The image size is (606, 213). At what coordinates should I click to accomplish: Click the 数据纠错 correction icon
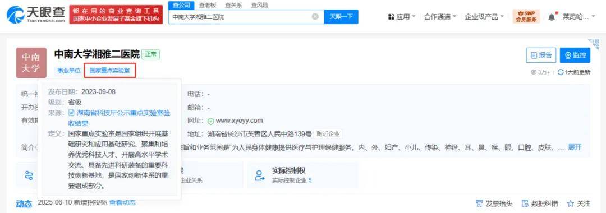click(x=525, y=203)
